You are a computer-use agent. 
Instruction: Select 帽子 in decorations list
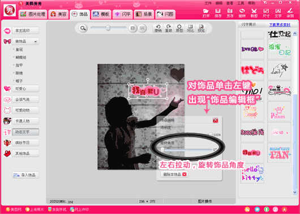19,81
